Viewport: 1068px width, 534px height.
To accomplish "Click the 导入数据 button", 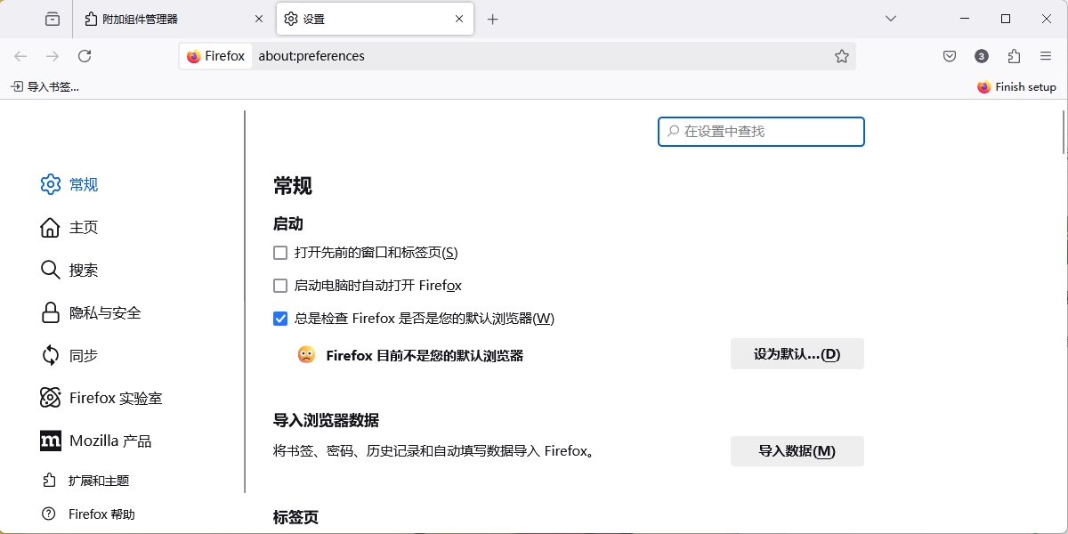I will [x=797, y=451].
